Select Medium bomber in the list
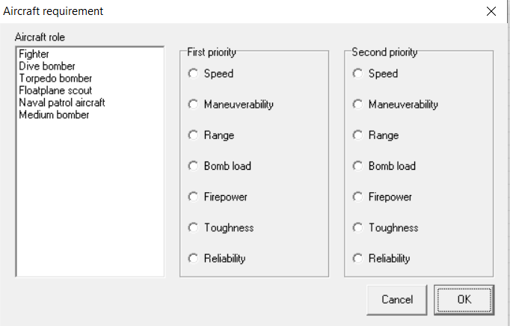The height and width of the screenshot is (326, 510). coord(54,114)
